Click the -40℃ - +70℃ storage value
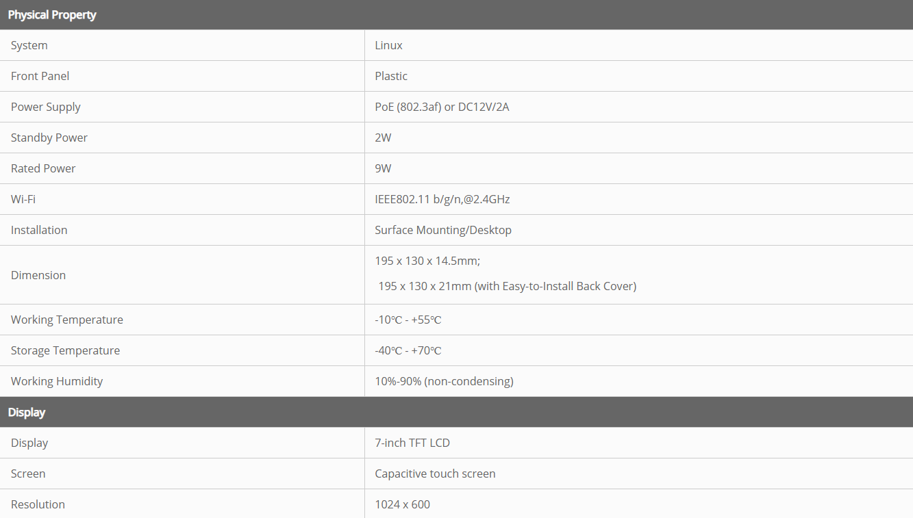This screenshot has height=518, width=913. [408, 350]
